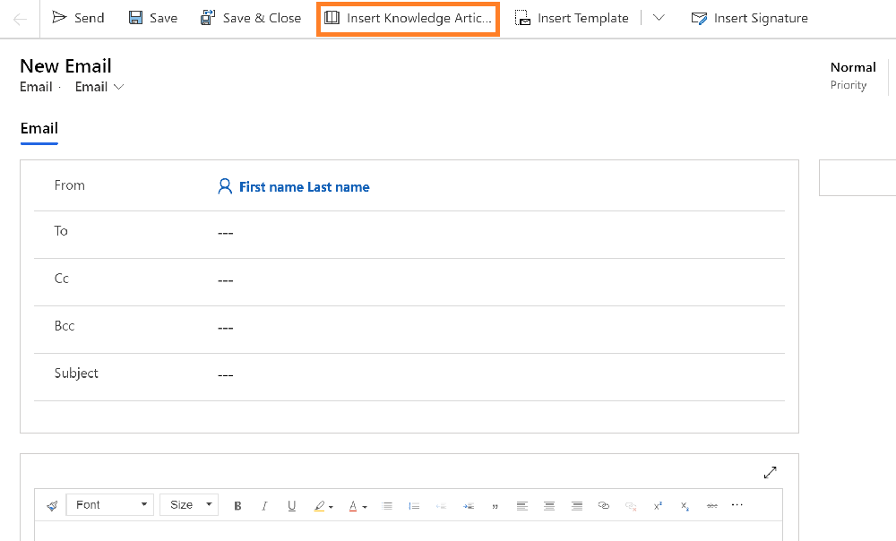Use the Insert Signature tool
The width and height of the screenshot is (896, 541).
click(750, 18)
